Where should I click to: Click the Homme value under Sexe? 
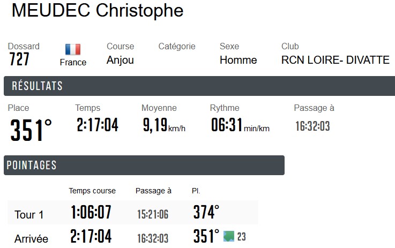click(x=238, y=60)
